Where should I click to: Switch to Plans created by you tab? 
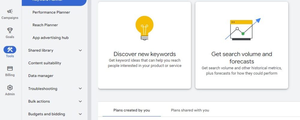point(132,110)
